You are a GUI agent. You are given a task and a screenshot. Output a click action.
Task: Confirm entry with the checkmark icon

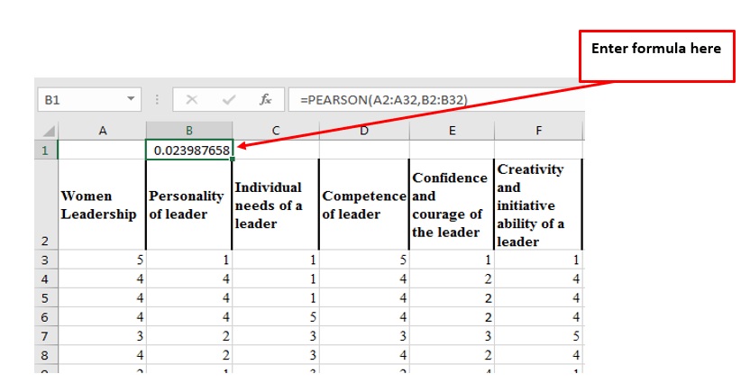[x=229, y=99]
